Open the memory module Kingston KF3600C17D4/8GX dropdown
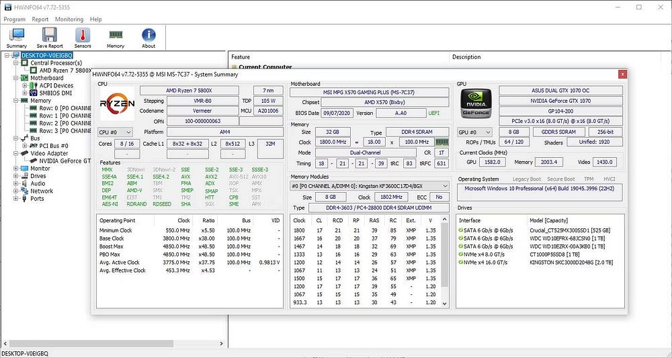Image resolution: width=672 pixels, height=358 pixels. pos(369,186)
